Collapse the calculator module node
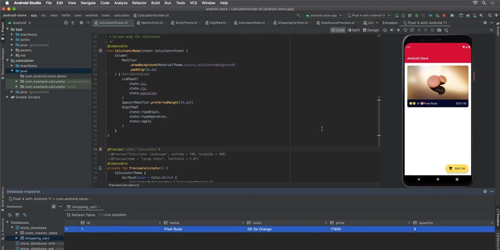Viewport: 500px width, 250px height. 7,60
